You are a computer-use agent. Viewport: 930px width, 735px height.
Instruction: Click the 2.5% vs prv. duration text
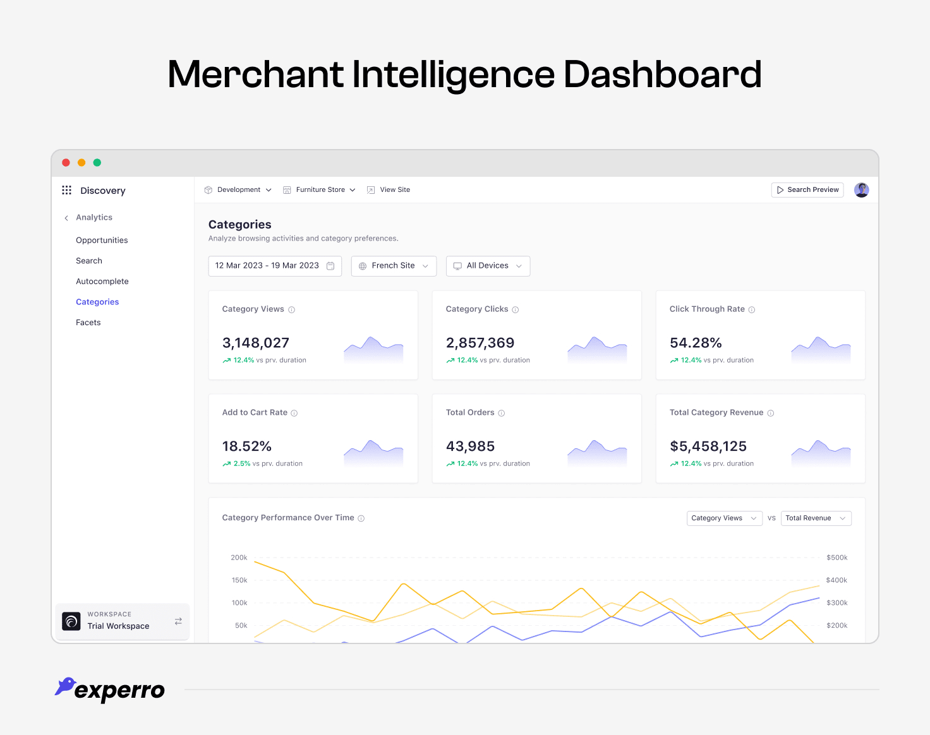(268, 464)
